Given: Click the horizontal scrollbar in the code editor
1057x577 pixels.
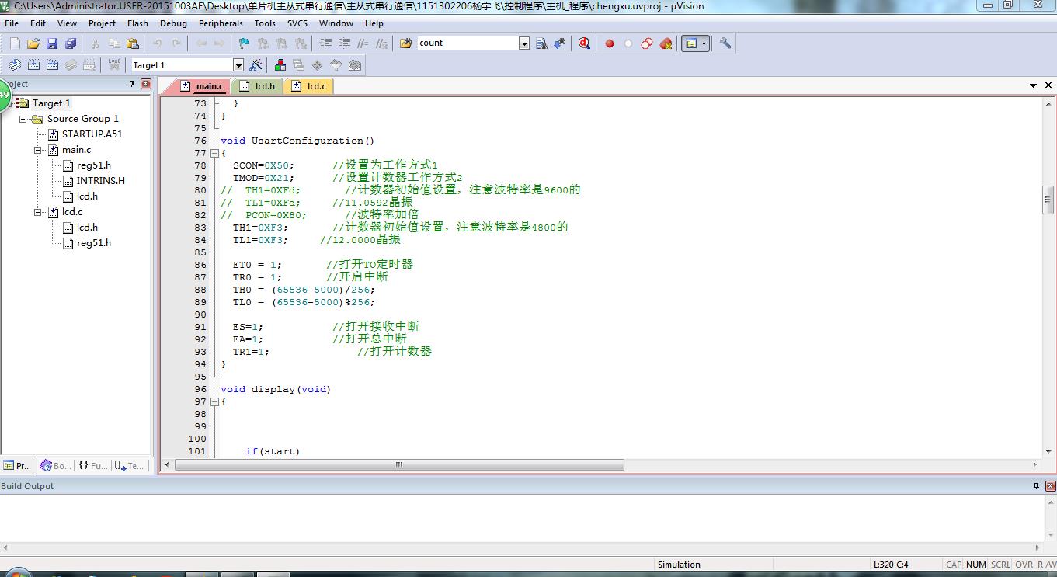Looking at the screenshot, I should click(399, 465).
